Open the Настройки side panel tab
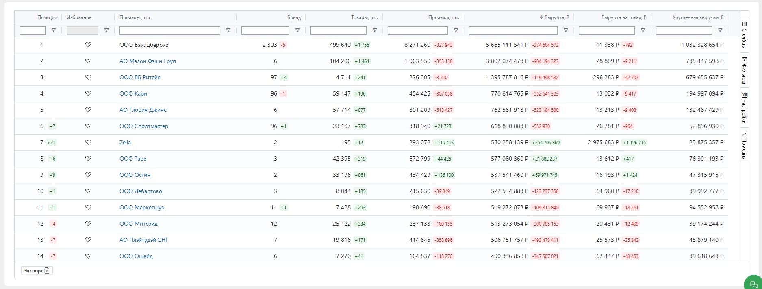Image resolution: width=762 pixels, height=289 pixels. click(x=745, y=107)
